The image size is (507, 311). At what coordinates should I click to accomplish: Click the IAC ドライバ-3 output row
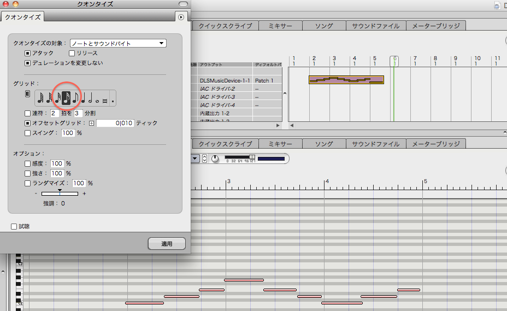225,97
